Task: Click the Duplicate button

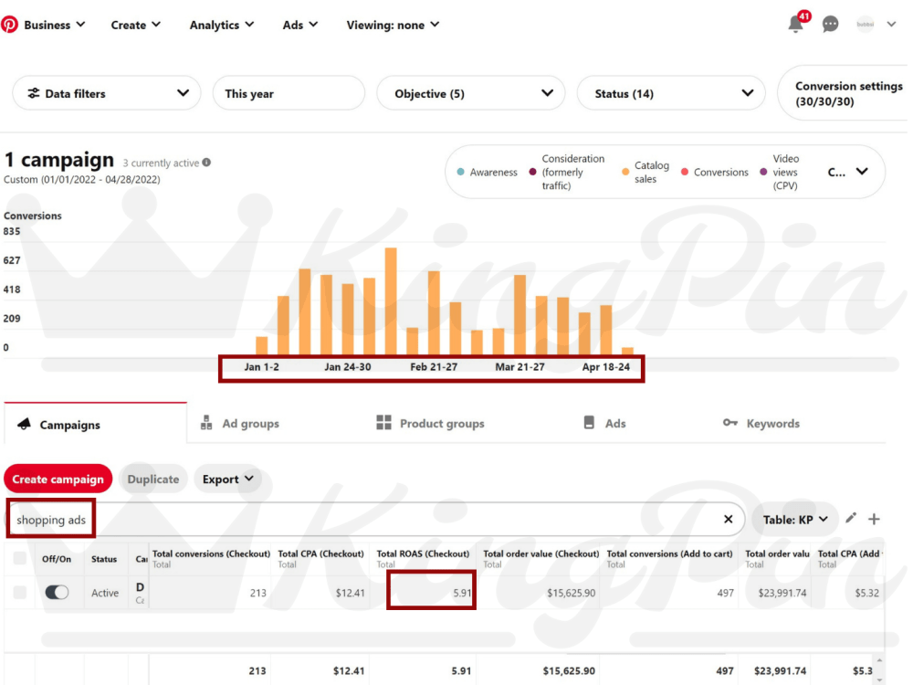Action: point(153,479)
